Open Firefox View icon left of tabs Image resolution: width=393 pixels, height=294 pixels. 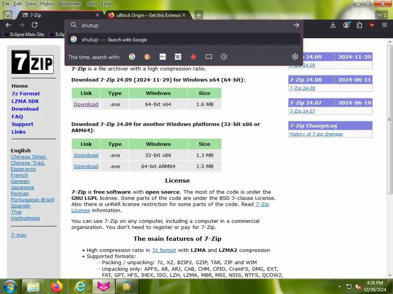click(8, 15)
